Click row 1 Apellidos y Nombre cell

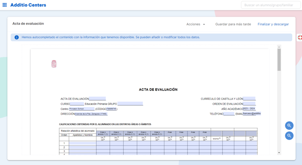(83, 143)
